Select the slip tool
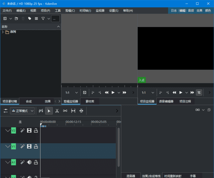 point(73,111)
